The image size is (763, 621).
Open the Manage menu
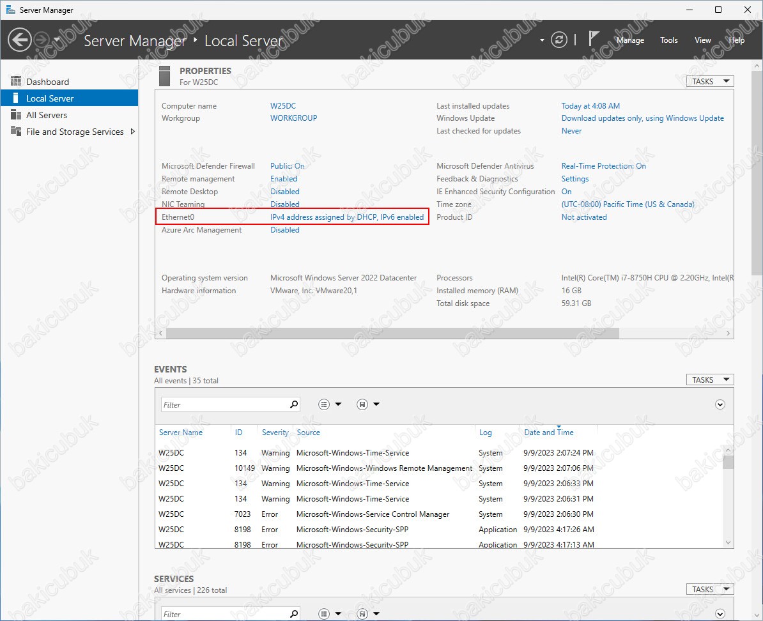(x=630, y=40)
